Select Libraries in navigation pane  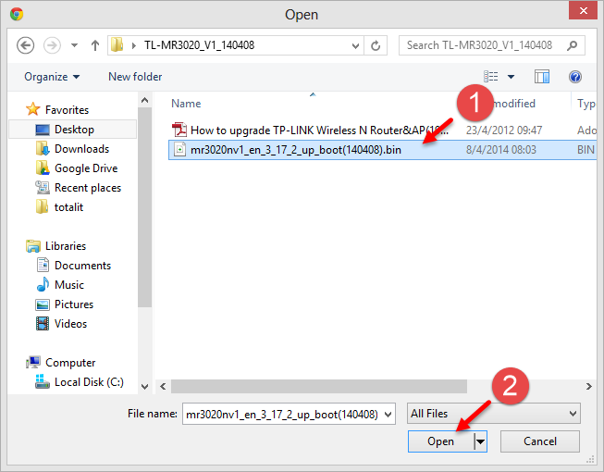pyautogui.click(x=66, y=246)
